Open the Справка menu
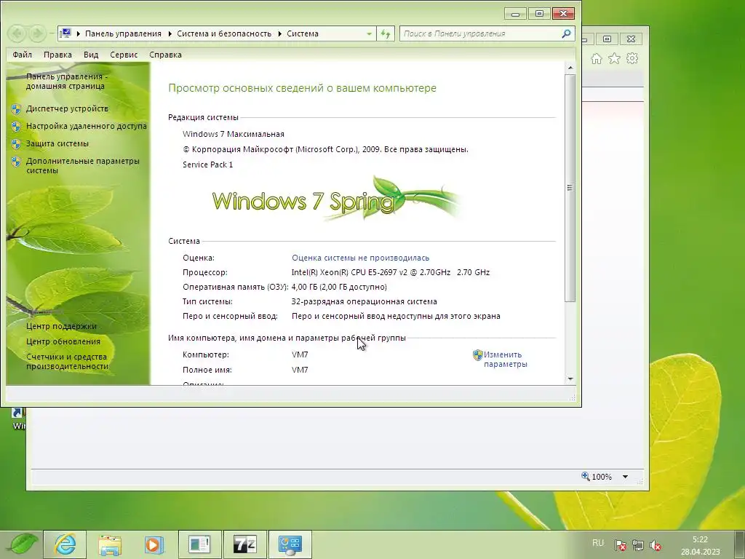 [165, 55]
